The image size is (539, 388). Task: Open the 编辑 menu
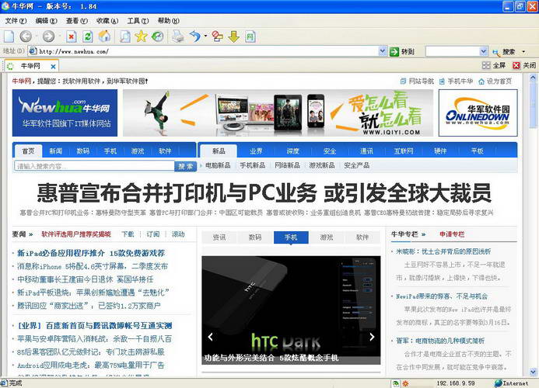(x=46, y=21)
